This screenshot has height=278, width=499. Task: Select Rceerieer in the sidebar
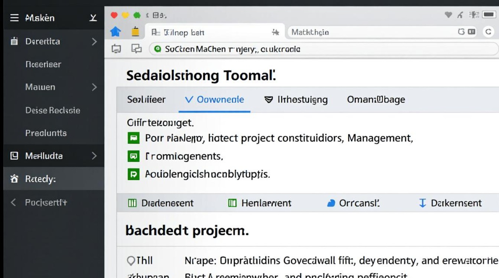43,64
